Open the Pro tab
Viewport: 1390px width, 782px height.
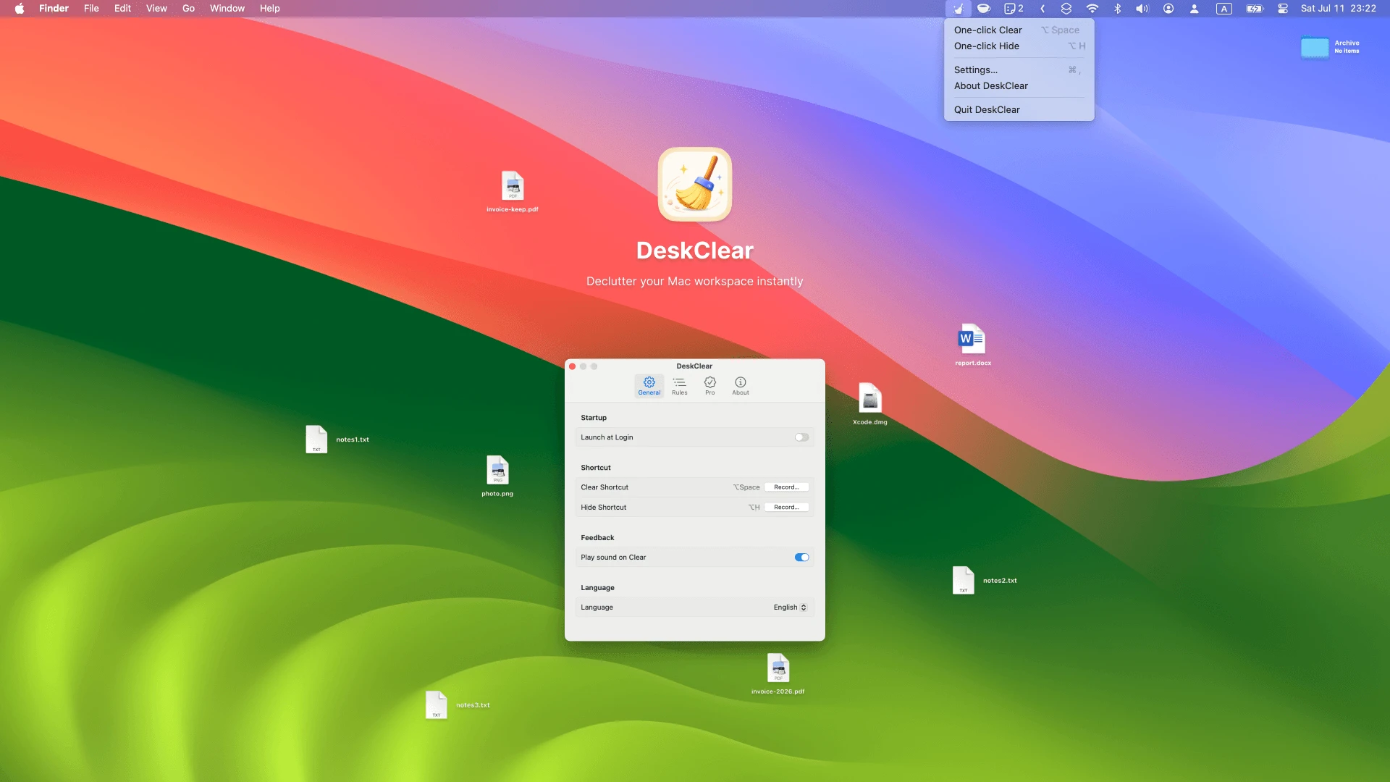(709, 385)
